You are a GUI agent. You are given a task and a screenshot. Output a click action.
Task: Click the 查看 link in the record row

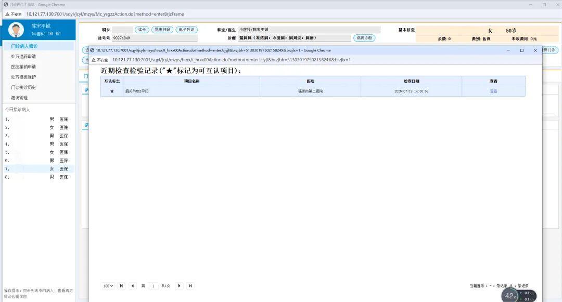pyautogui.click(x=493, y=90)
